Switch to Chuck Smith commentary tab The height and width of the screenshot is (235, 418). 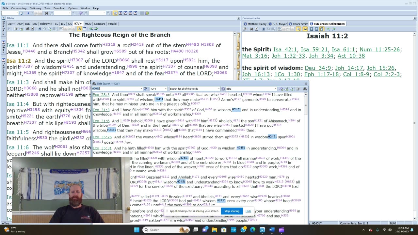(x=298, y=24)
